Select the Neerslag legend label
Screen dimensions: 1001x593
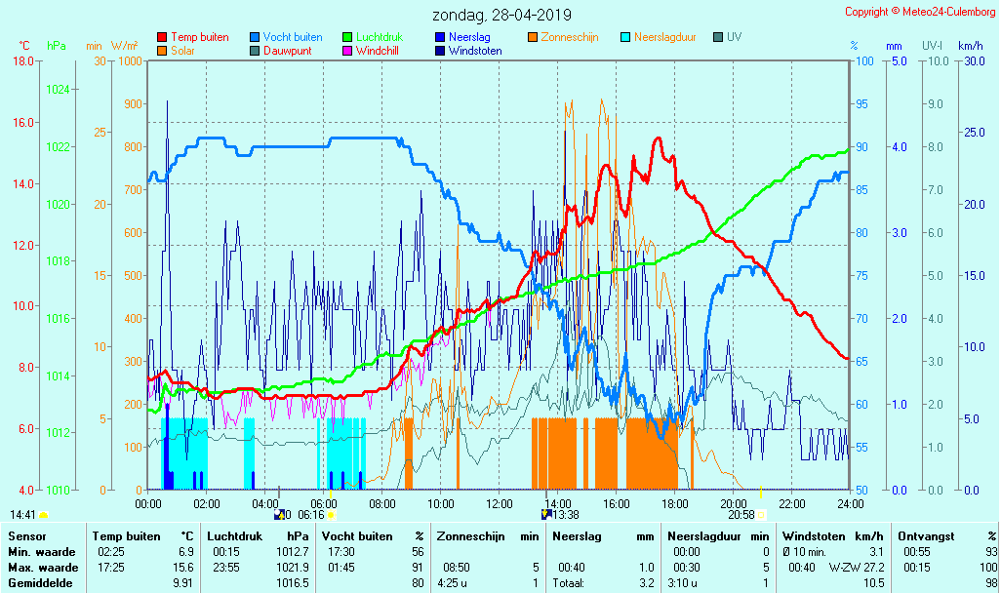[x=469, y=37]
